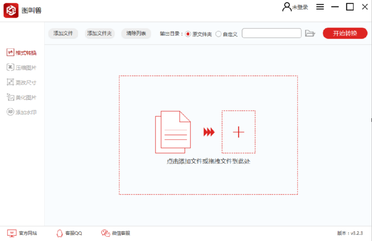Click the 未登录 login text
This screenshot has height=241, width=372.
tap(300, 7)
